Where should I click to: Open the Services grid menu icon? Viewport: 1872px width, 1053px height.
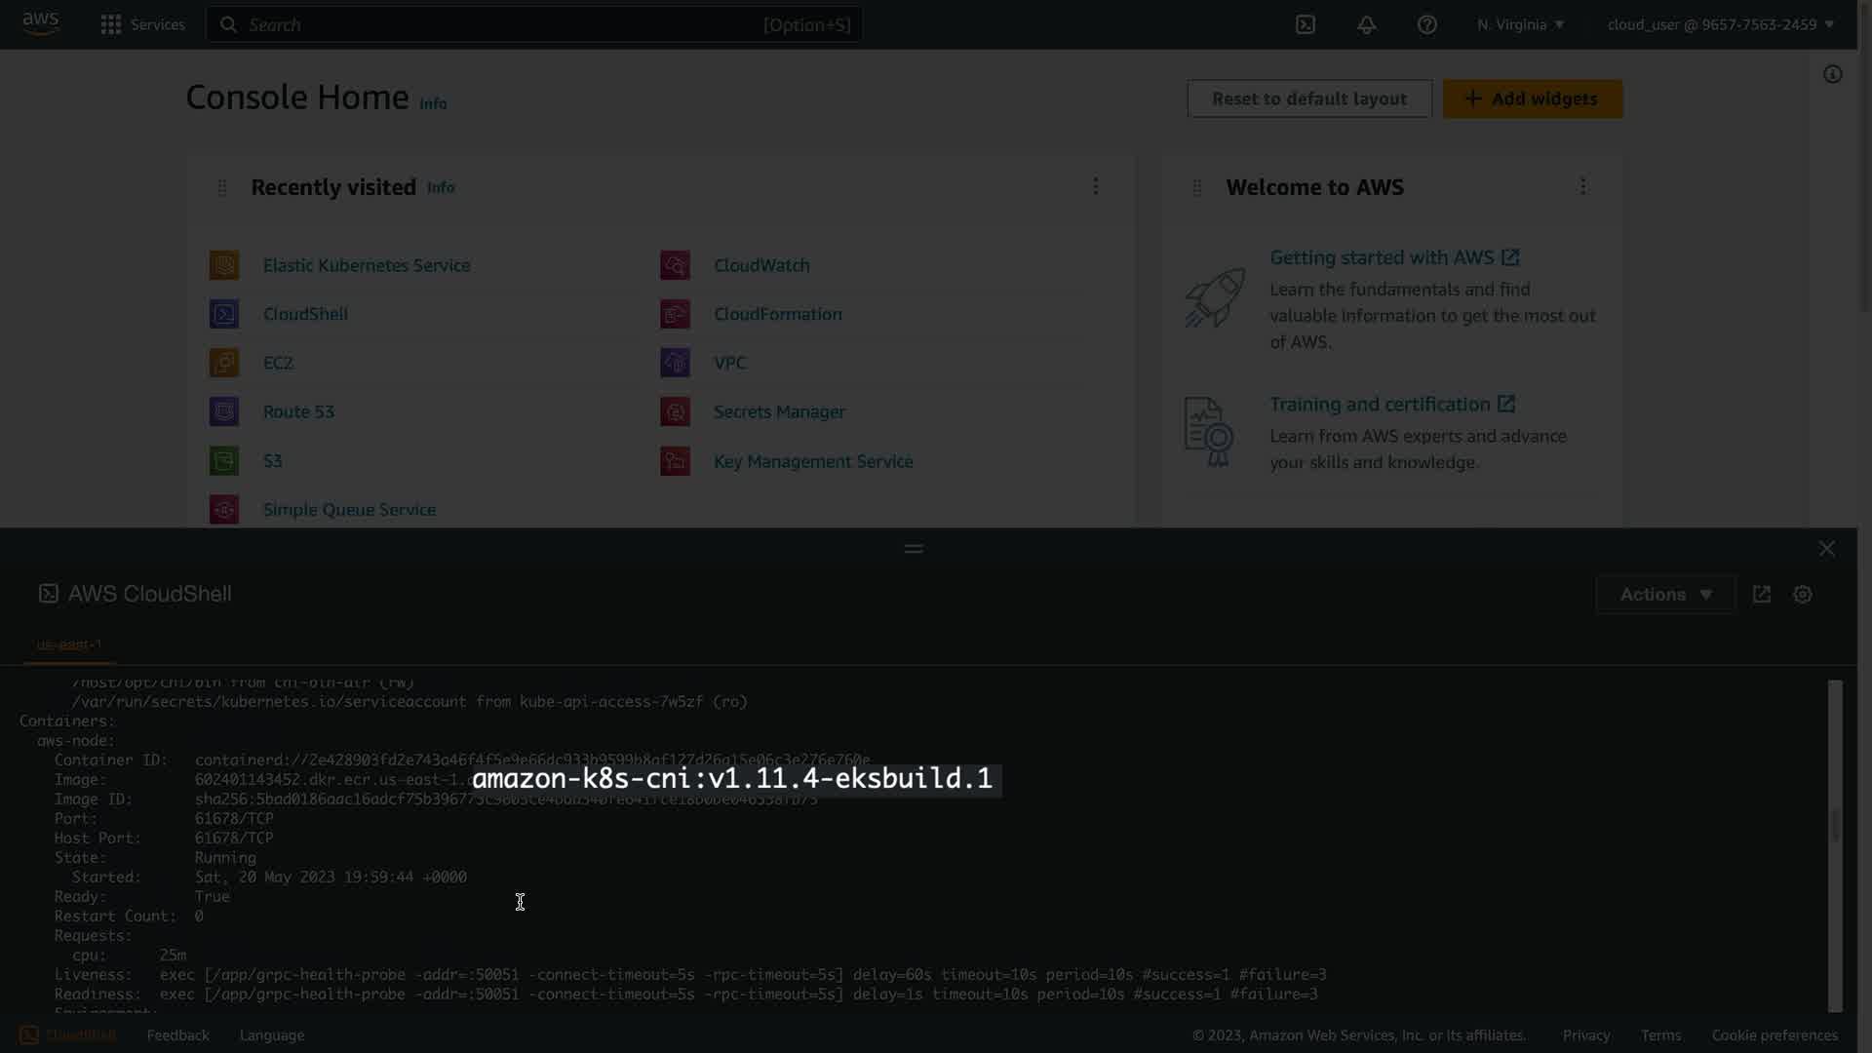[x=111, y=24]
